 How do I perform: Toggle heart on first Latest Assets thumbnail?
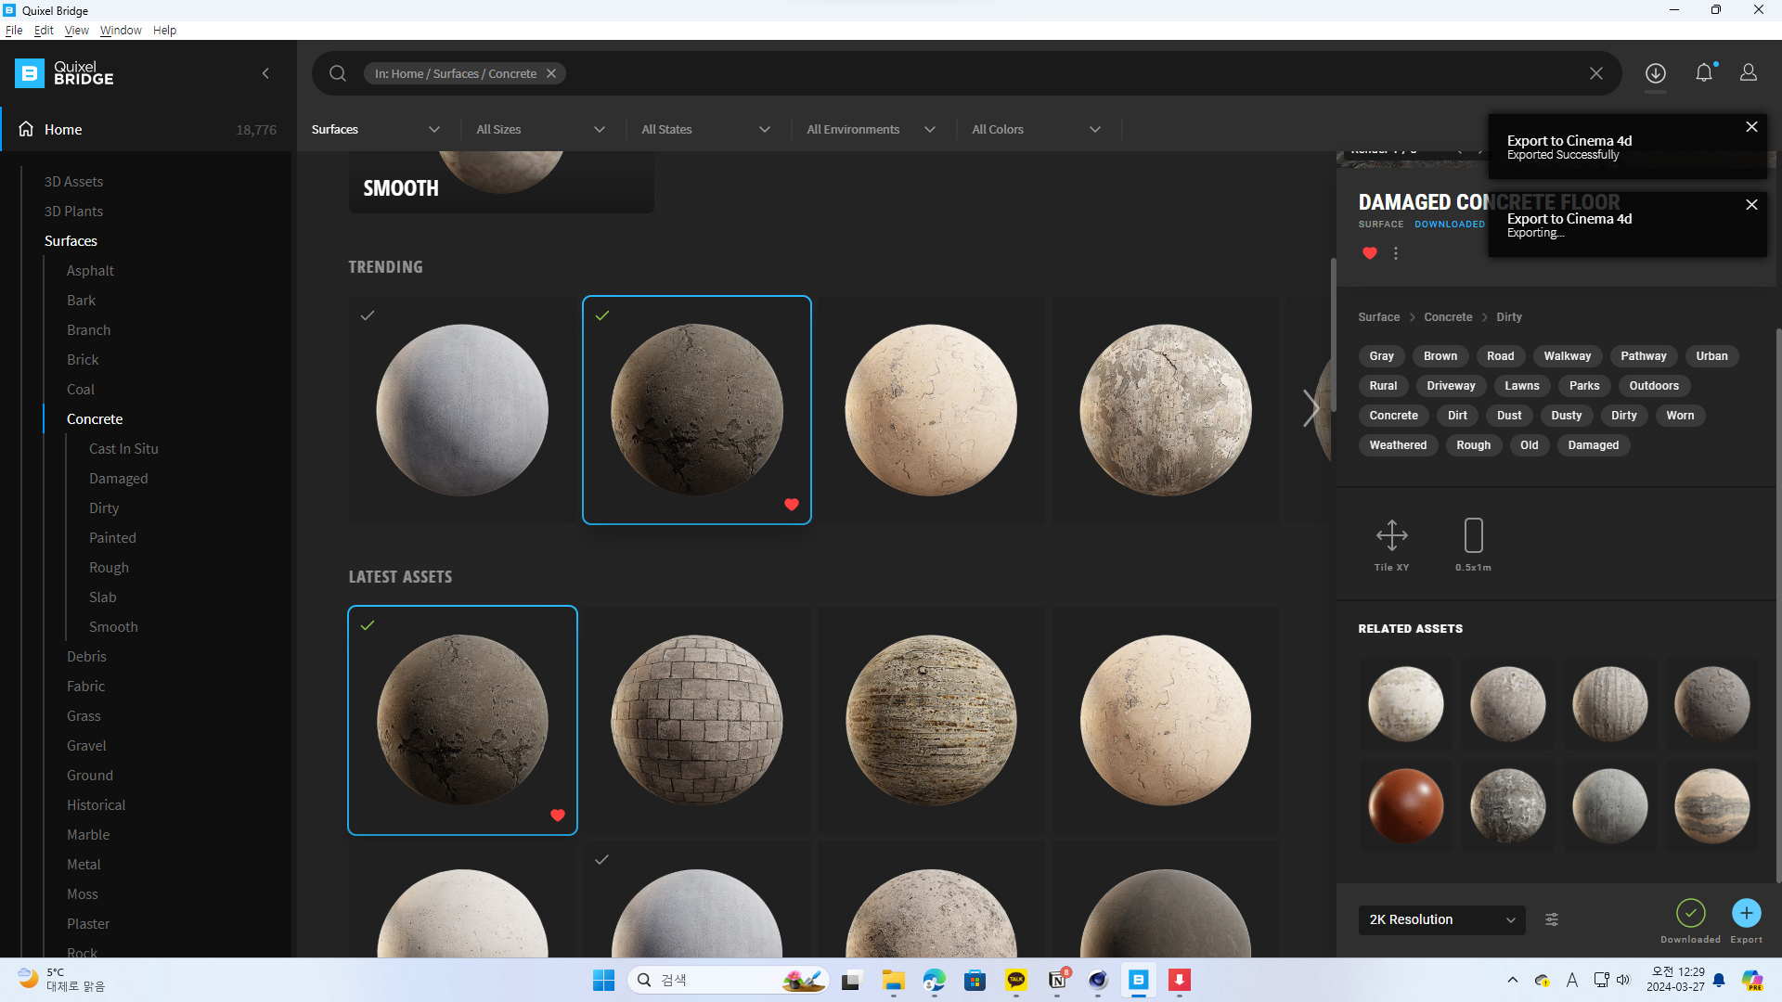tap(558, 816)
